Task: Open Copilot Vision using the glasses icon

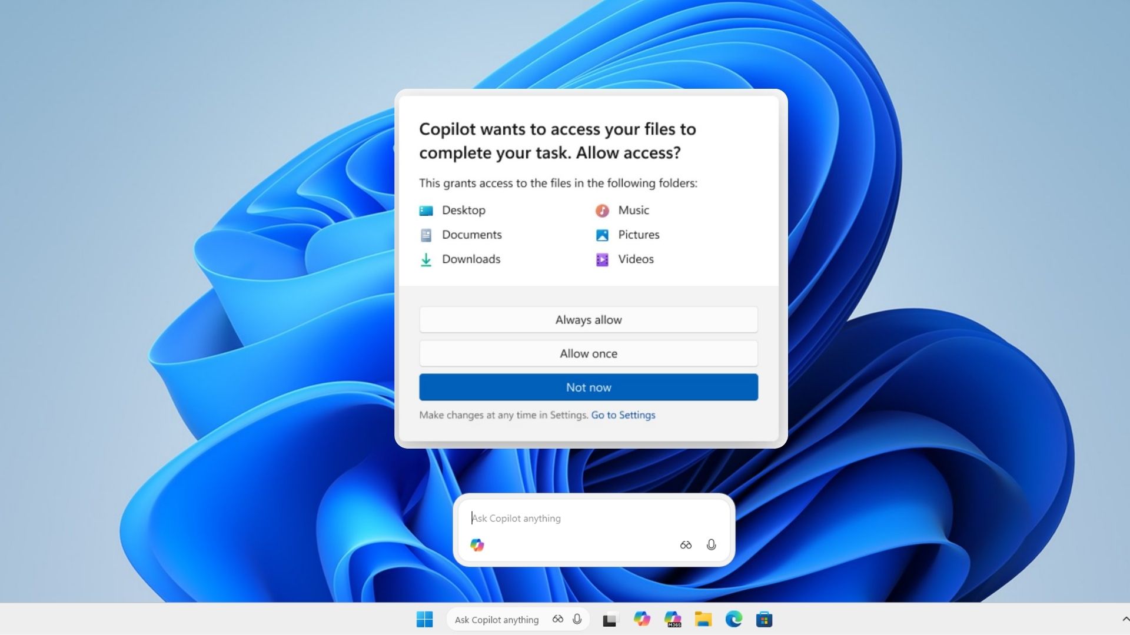Action: pos(685,544)
